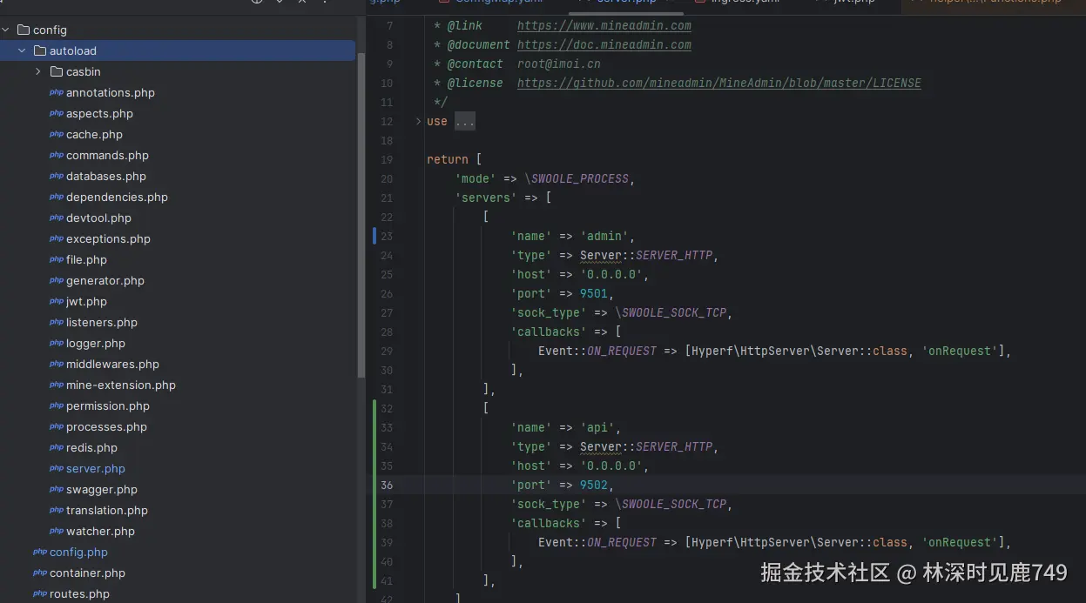1086x603 pixels.
Task: Open translation.php file
Action: click(107, 510)
